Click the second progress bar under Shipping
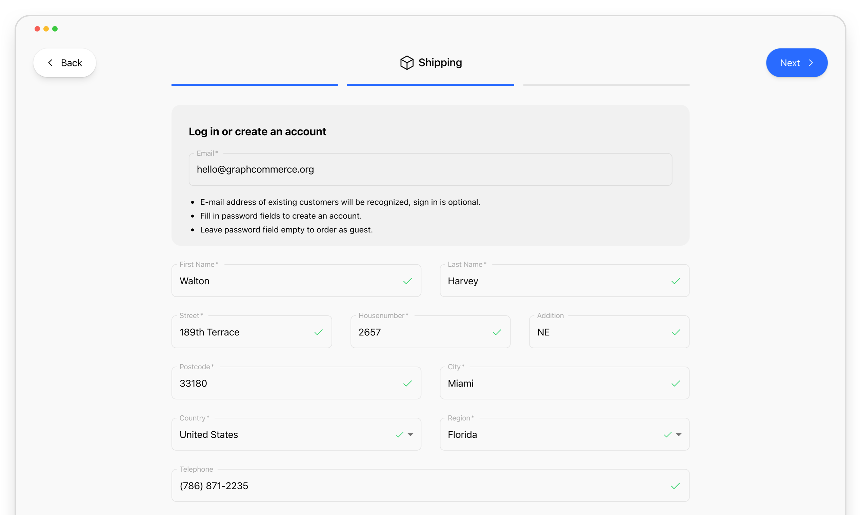861x515 pixels. pyautogui.click(x=430, y=85)
